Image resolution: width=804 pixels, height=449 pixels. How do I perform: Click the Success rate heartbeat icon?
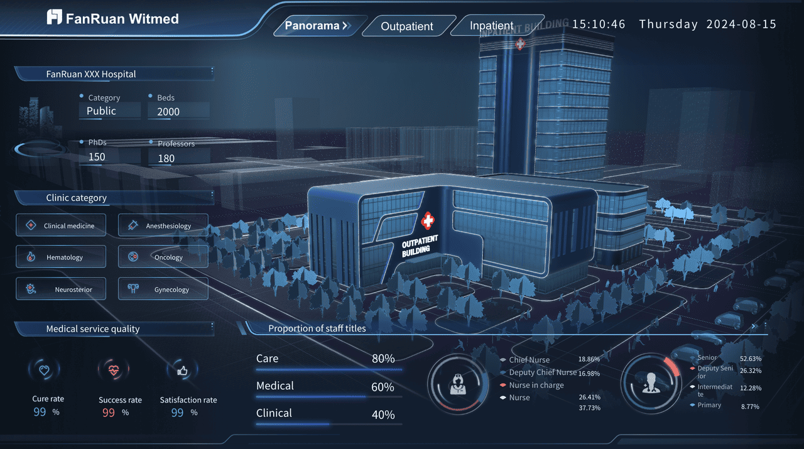[x=114, y=371]
